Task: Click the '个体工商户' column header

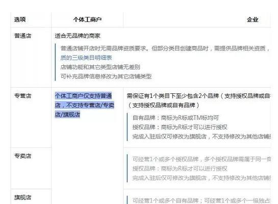Action: coord(87,19)
